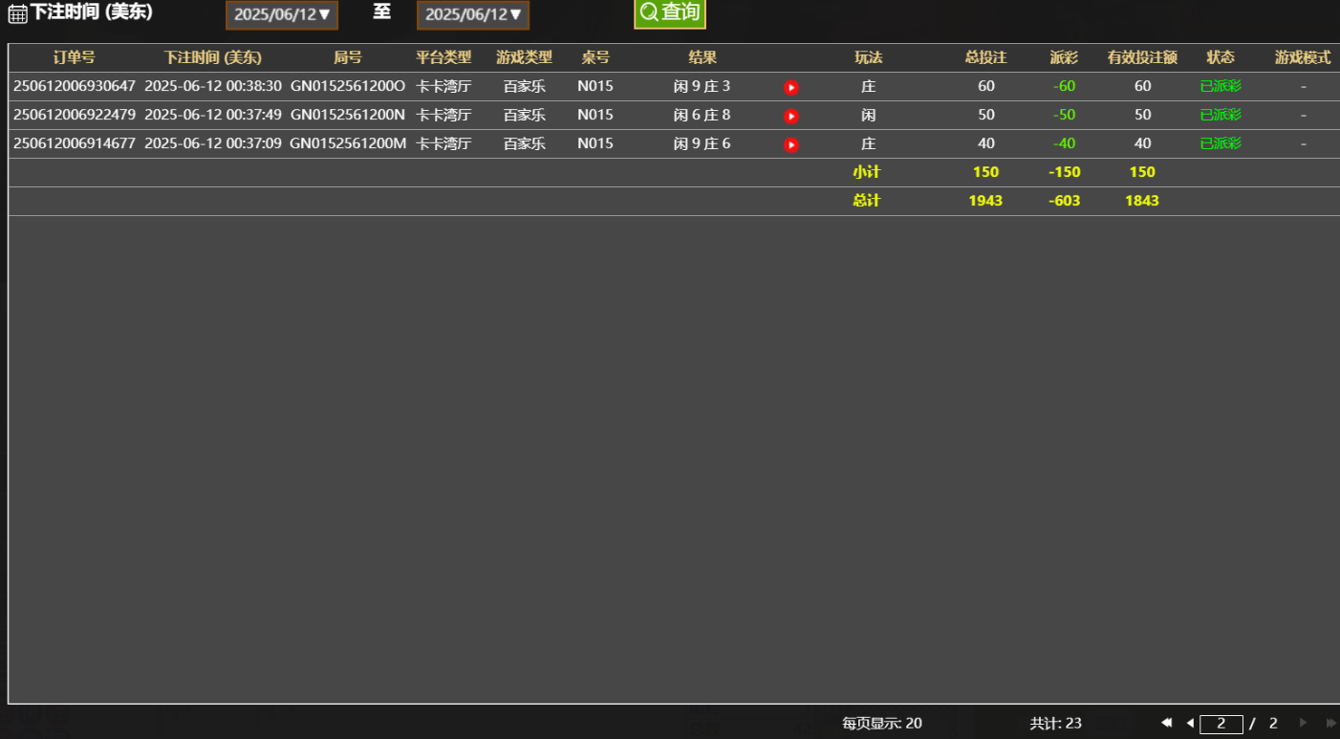
Task: Click the 已派彩 status on the first row
Action: point(1221,86)
